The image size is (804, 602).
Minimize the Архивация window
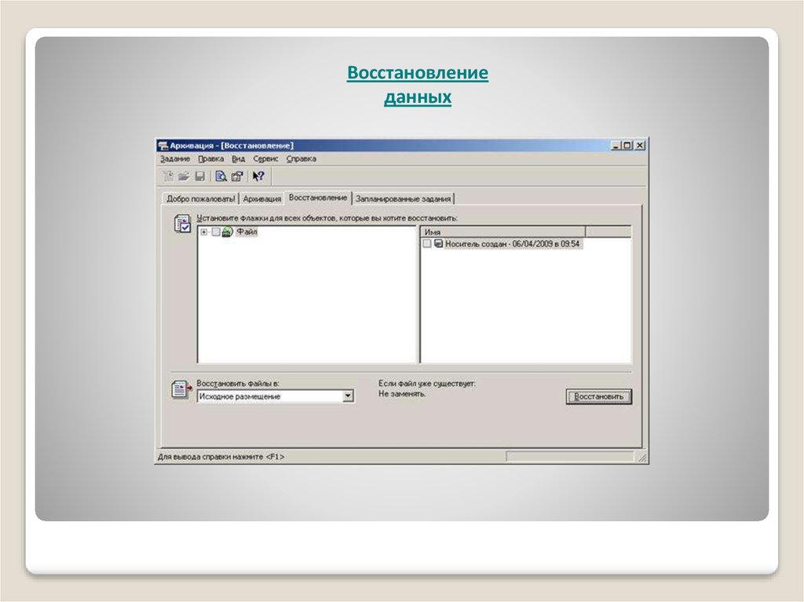point(616,146)
